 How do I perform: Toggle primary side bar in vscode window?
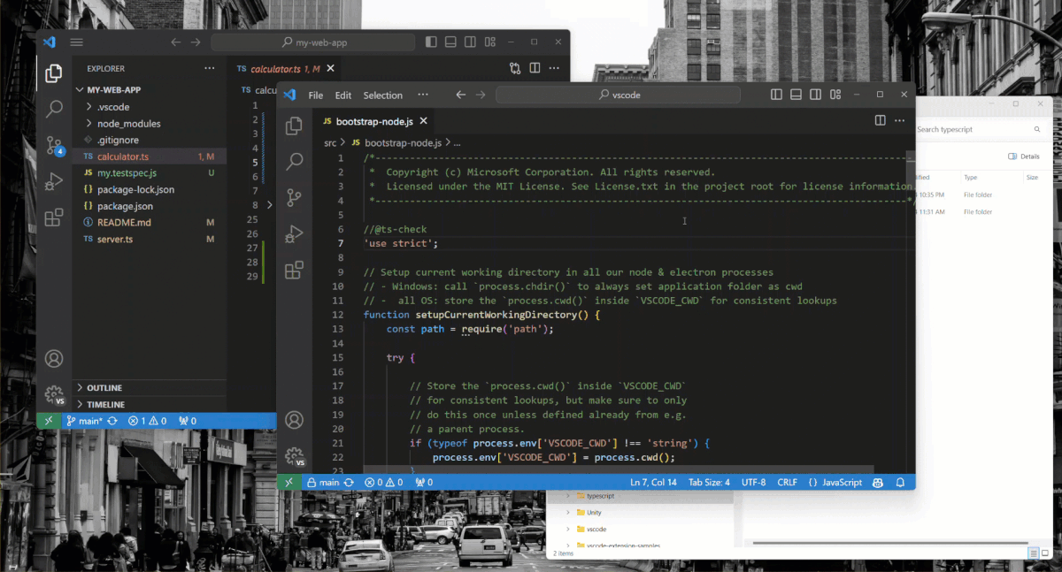[776, 95]
